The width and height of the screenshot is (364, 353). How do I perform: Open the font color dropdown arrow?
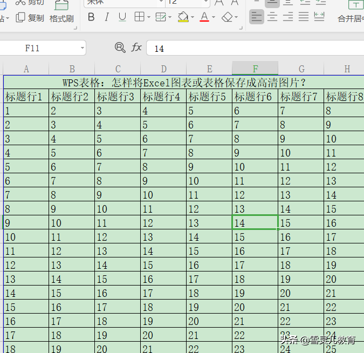(x=214, y=17)
